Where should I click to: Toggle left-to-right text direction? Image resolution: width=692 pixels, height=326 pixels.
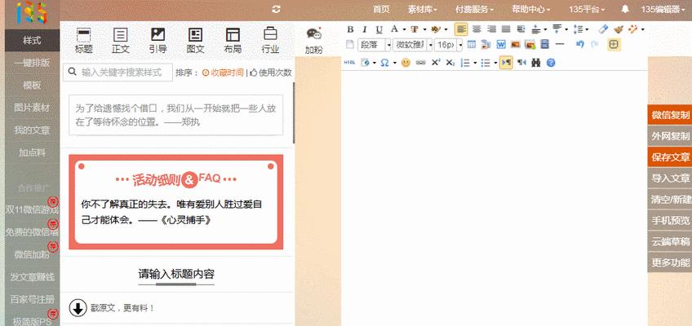pyautogui.click(x=506, y=63)
